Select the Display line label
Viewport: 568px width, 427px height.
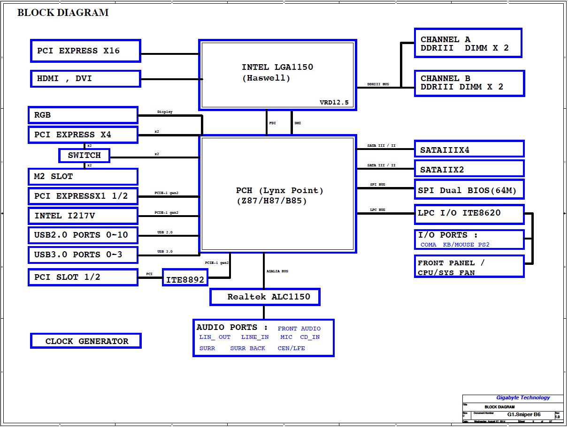coord(165,112)
